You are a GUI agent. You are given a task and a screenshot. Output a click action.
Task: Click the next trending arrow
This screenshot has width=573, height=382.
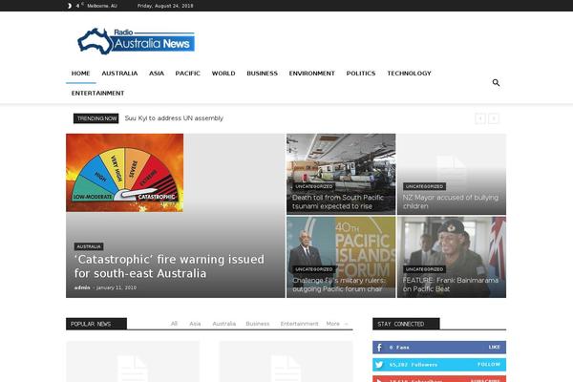tap(494, 118)
